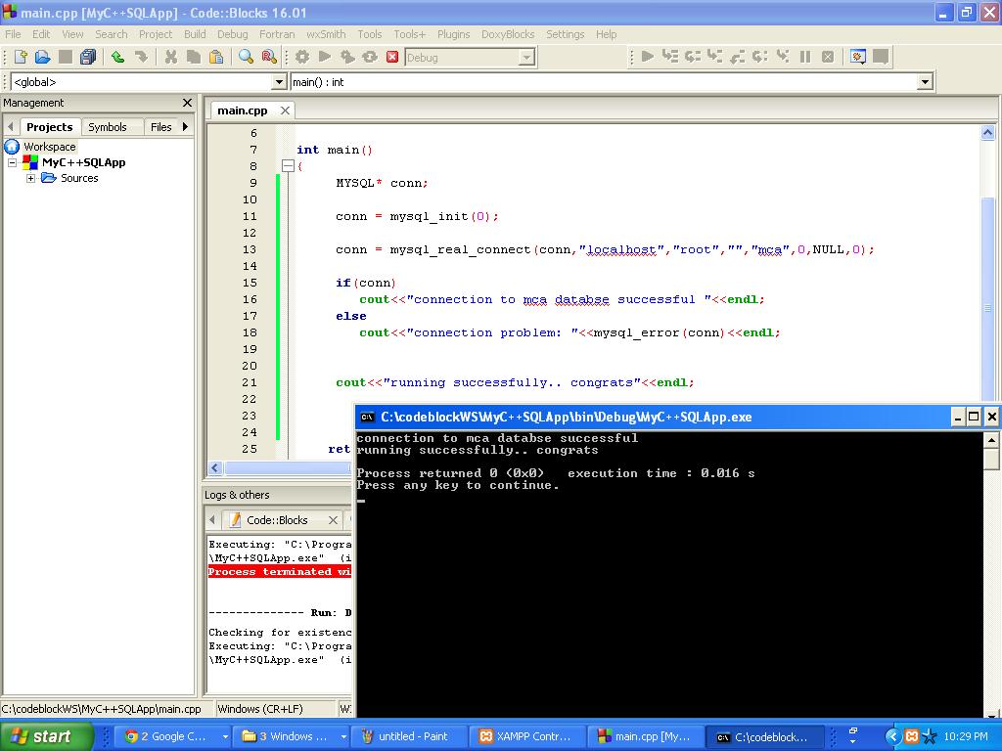The image size is (1002, 751).
Task: Click the Abort build red icon
Action: click(x=390, y=57)
